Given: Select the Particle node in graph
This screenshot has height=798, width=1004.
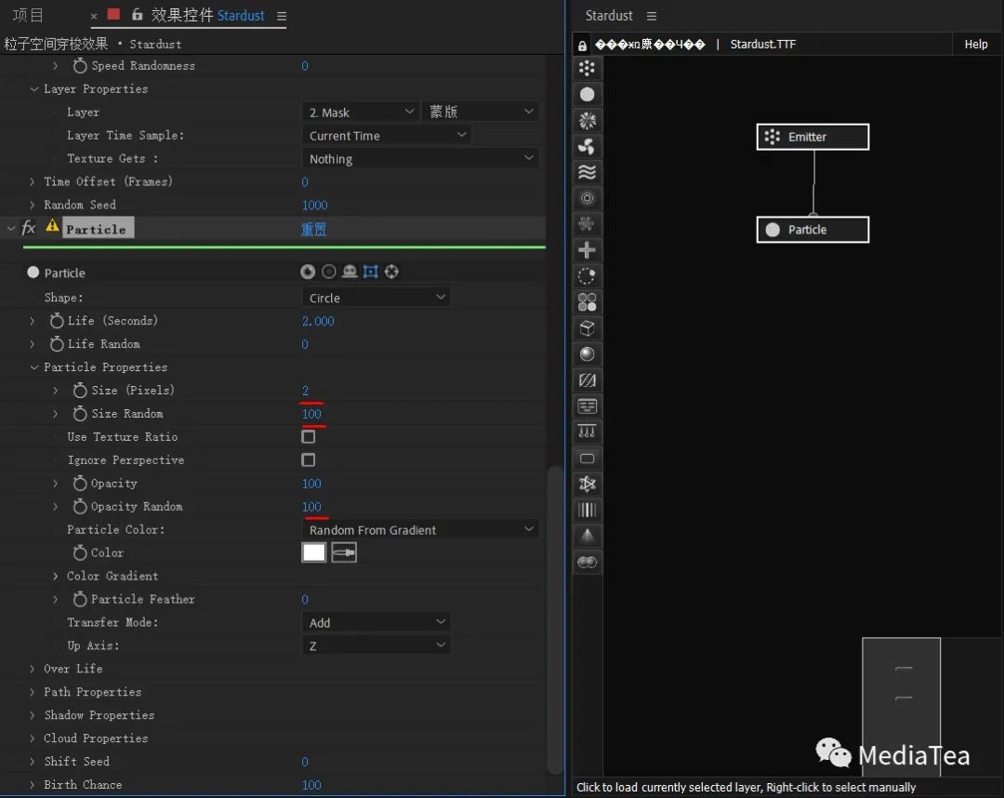Looking at the screenshot, I should pos(812,230).
